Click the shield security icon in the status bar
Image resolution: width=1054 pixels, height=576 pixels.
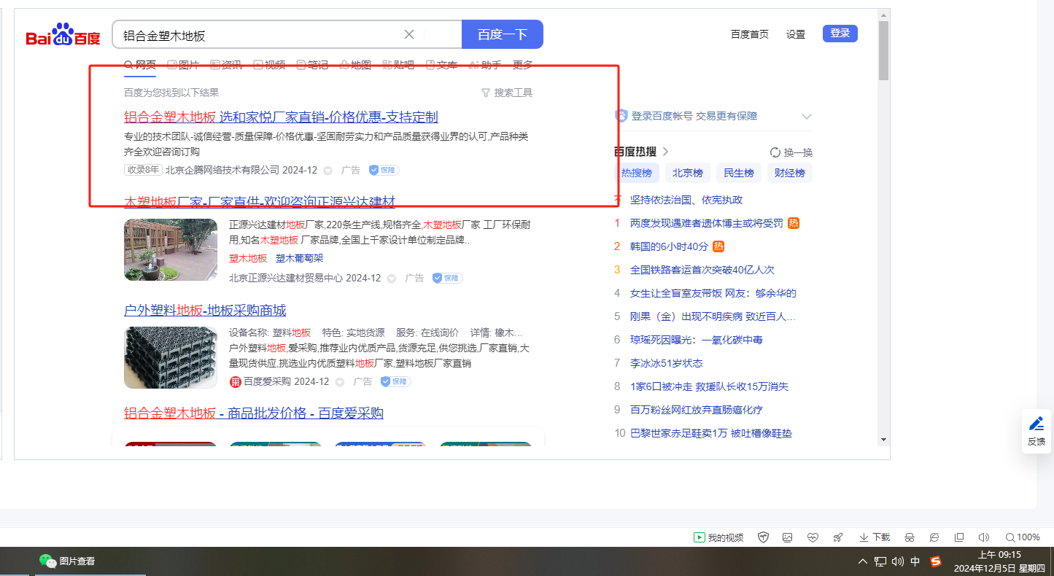click(764, 537)
